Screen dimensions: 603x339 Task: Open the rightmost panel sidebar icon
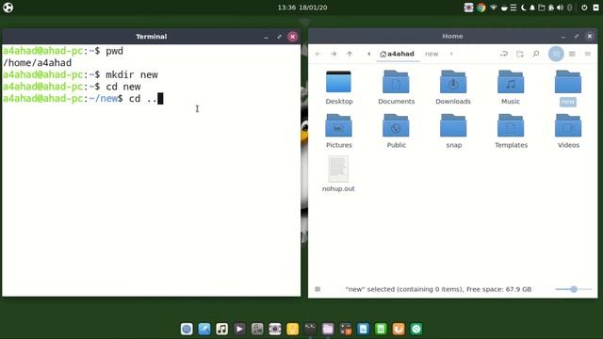(x=596, y=8)
